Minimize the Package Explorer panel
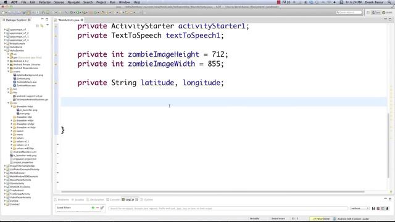This screenshot has height=222, width=395. pyautogui.click(x=43, y=19)
